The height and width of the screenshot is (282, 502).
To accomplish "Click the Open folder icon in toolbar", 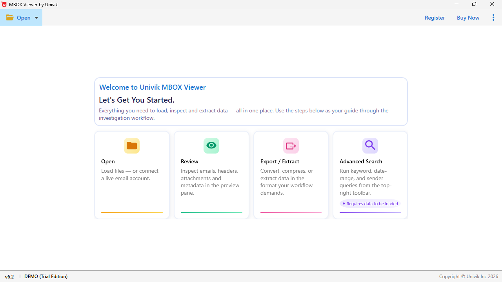I will click(10, 18).
